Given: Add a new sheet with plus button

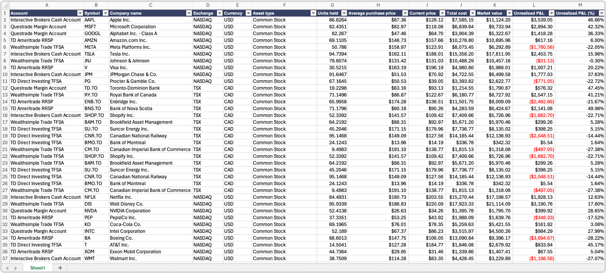Looking at the screenshot, I should [x=60, y=268].
